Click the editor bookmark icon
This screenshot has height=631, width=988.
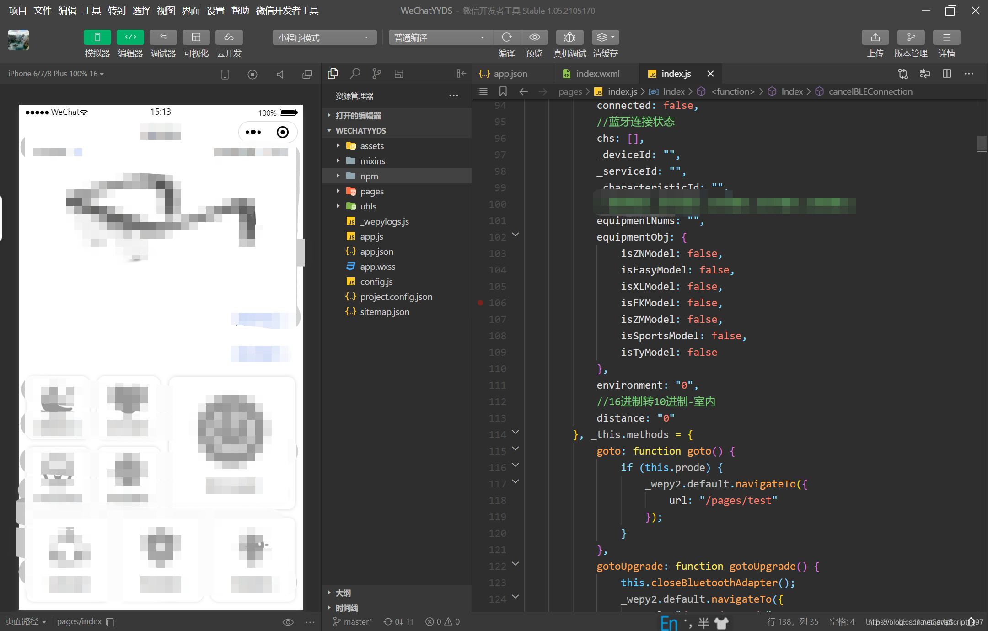point(503,91)
